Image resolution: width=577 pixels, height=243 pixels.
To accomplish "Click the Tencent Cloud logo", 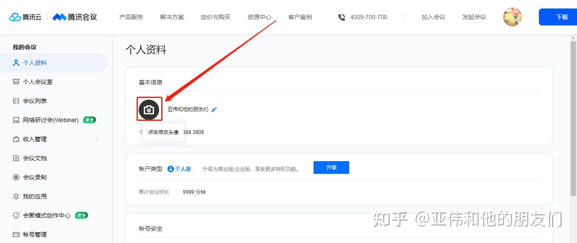I will (25, 17).
